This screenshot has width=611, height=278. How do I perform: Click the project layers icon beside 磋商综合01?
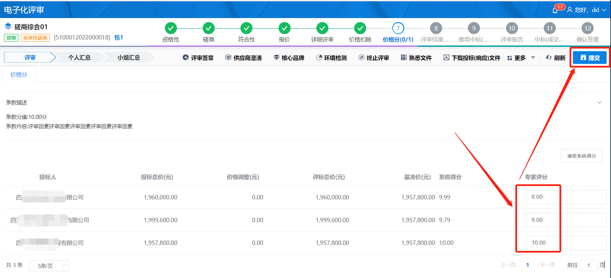8,26
